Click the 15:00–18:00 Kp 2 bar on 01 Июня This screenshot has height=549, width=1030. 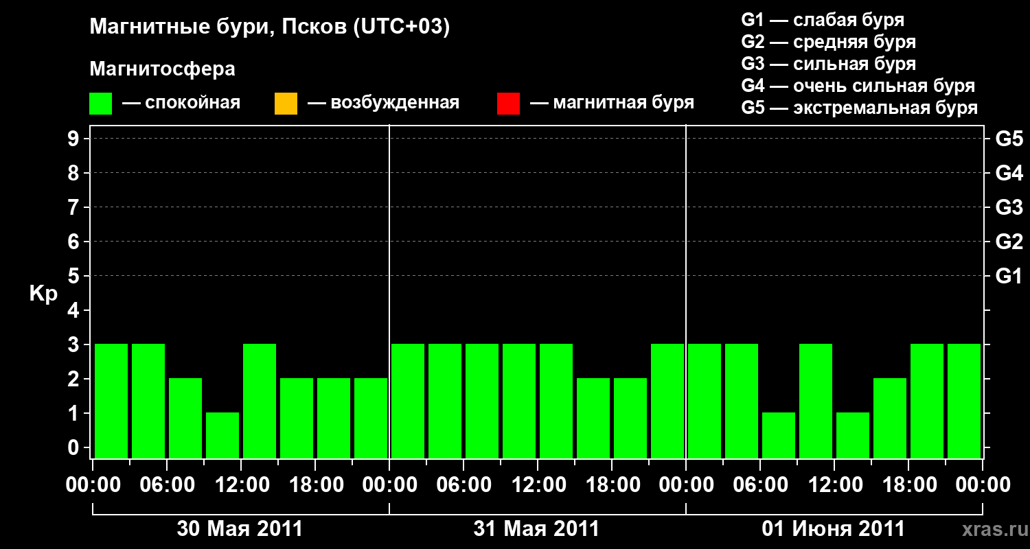pos(890,418)
